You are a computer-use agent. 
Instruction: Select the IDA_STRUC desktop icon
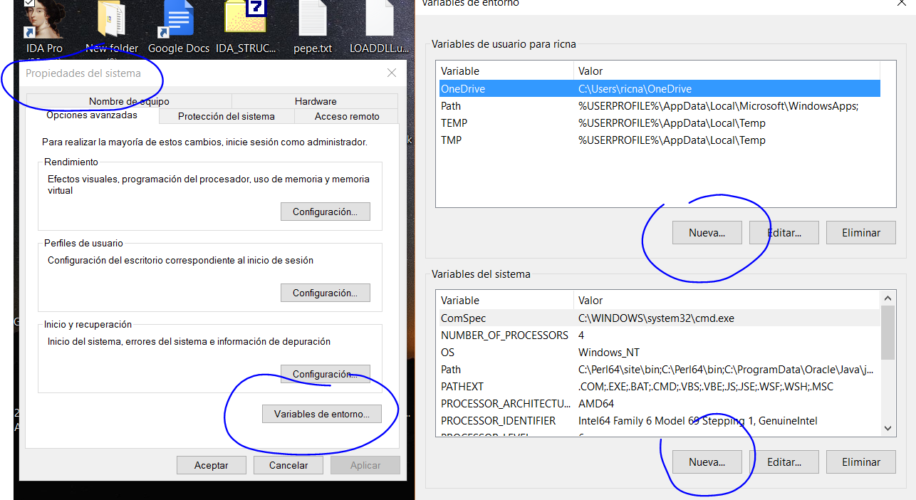245,21
